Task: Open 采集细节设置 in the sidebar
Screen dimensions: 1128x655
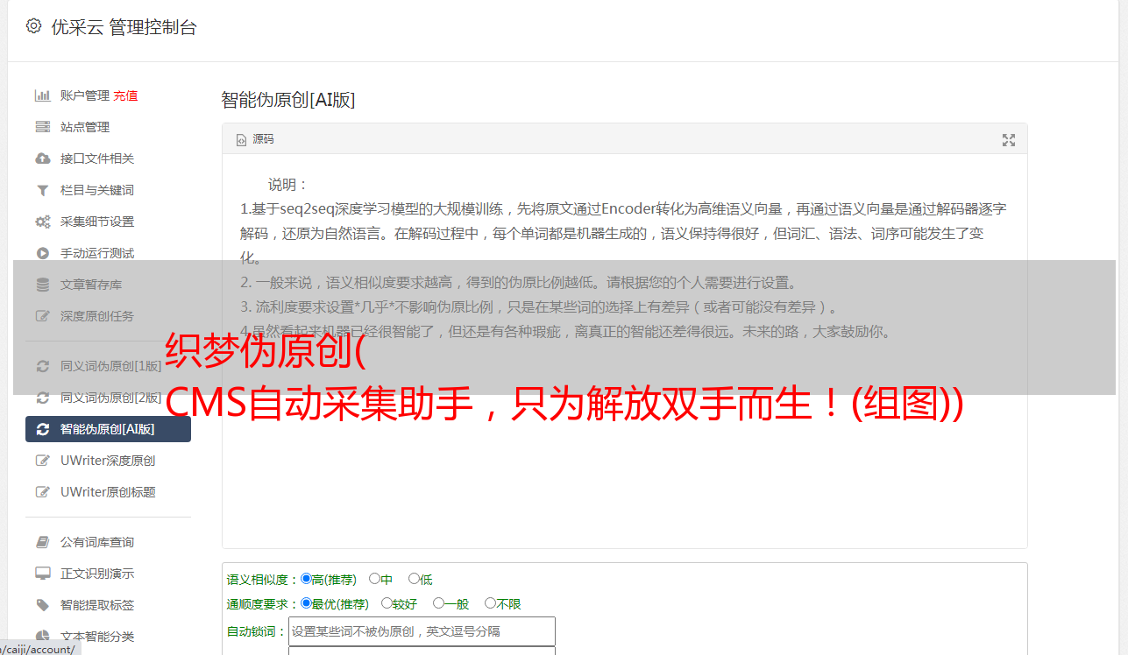Action: pos(97,222)
